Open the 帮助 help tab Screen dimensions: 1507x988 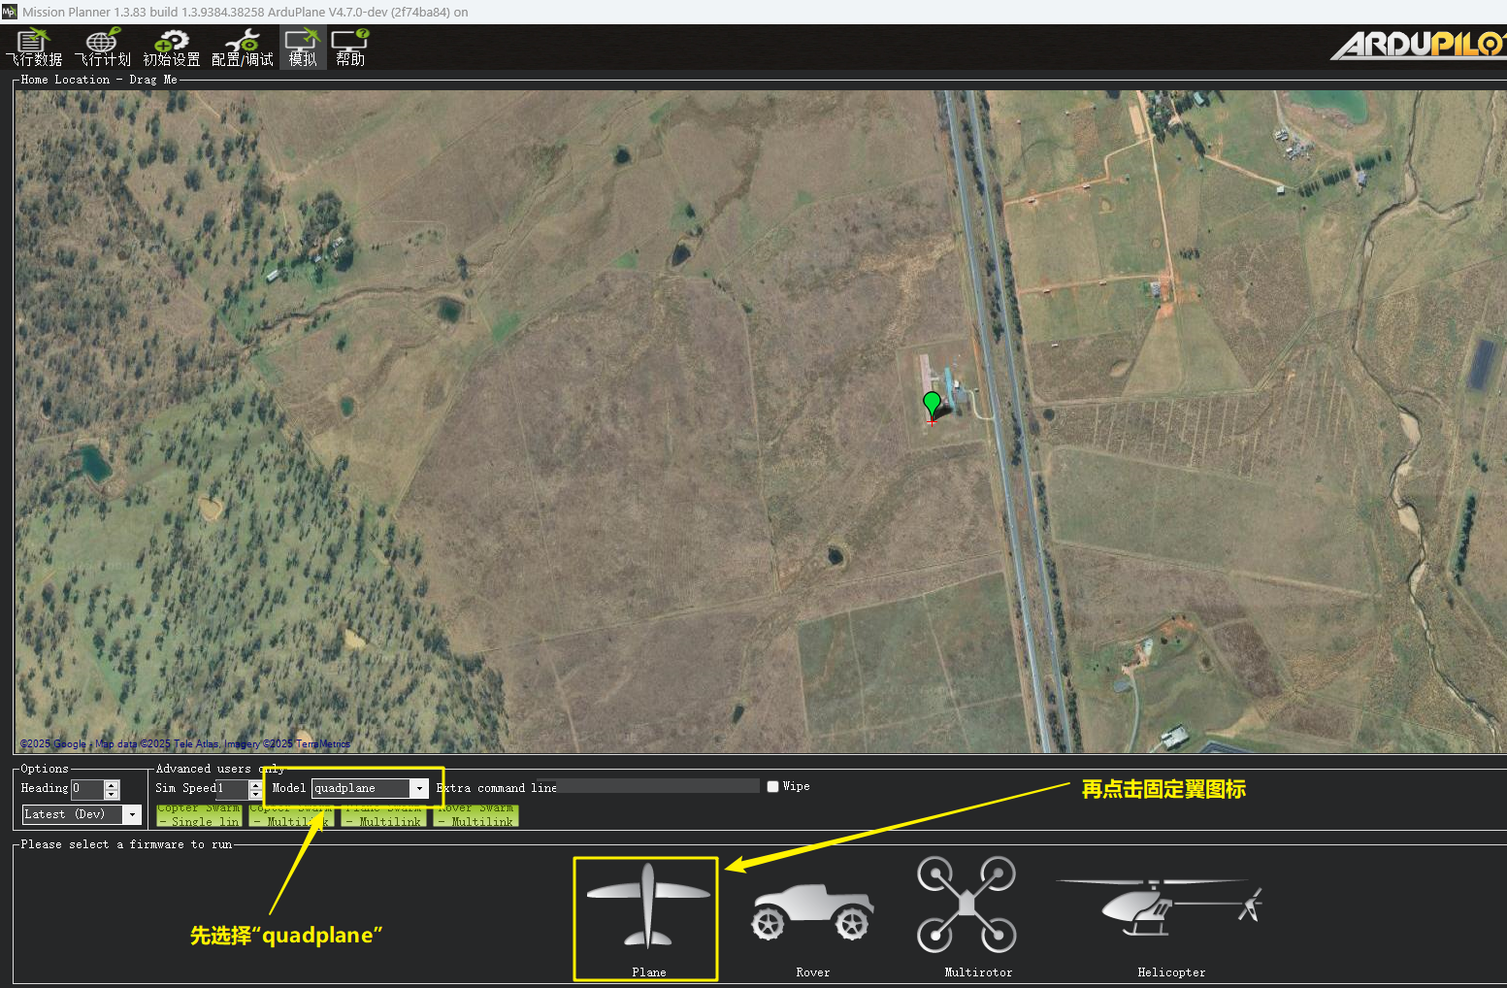point(350,48)
